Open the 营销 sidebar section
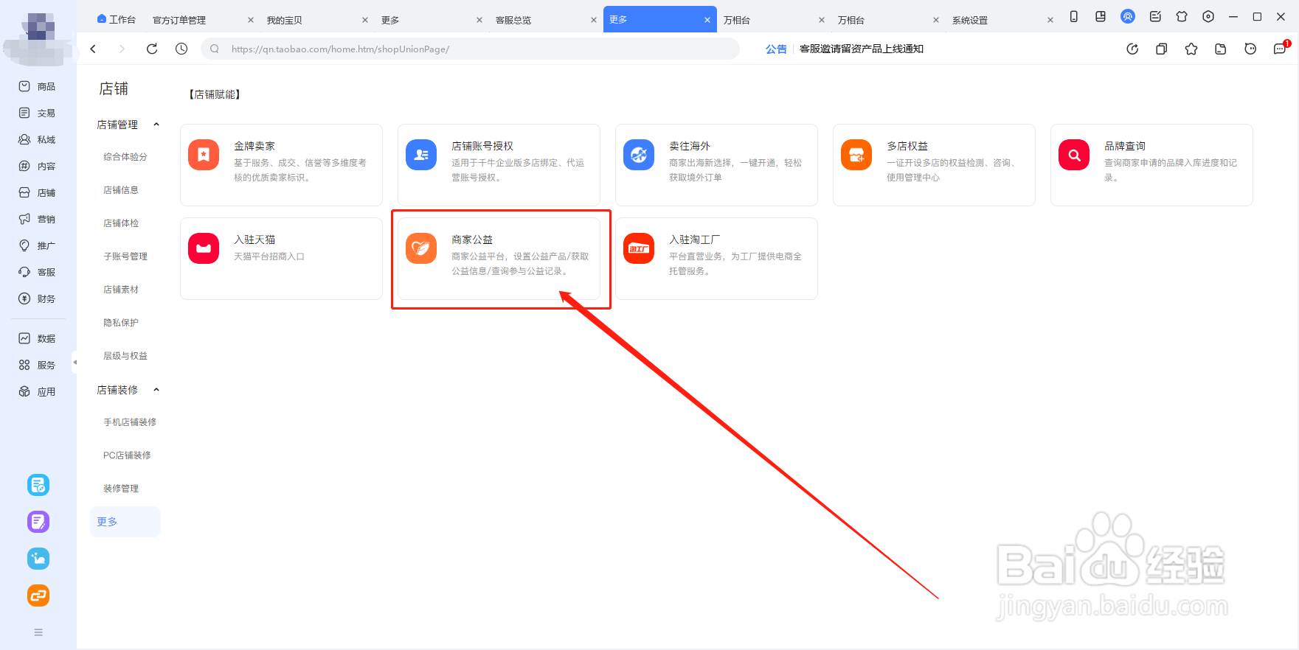The height and width of the screenshot is (650, 1299). point(37,219)
